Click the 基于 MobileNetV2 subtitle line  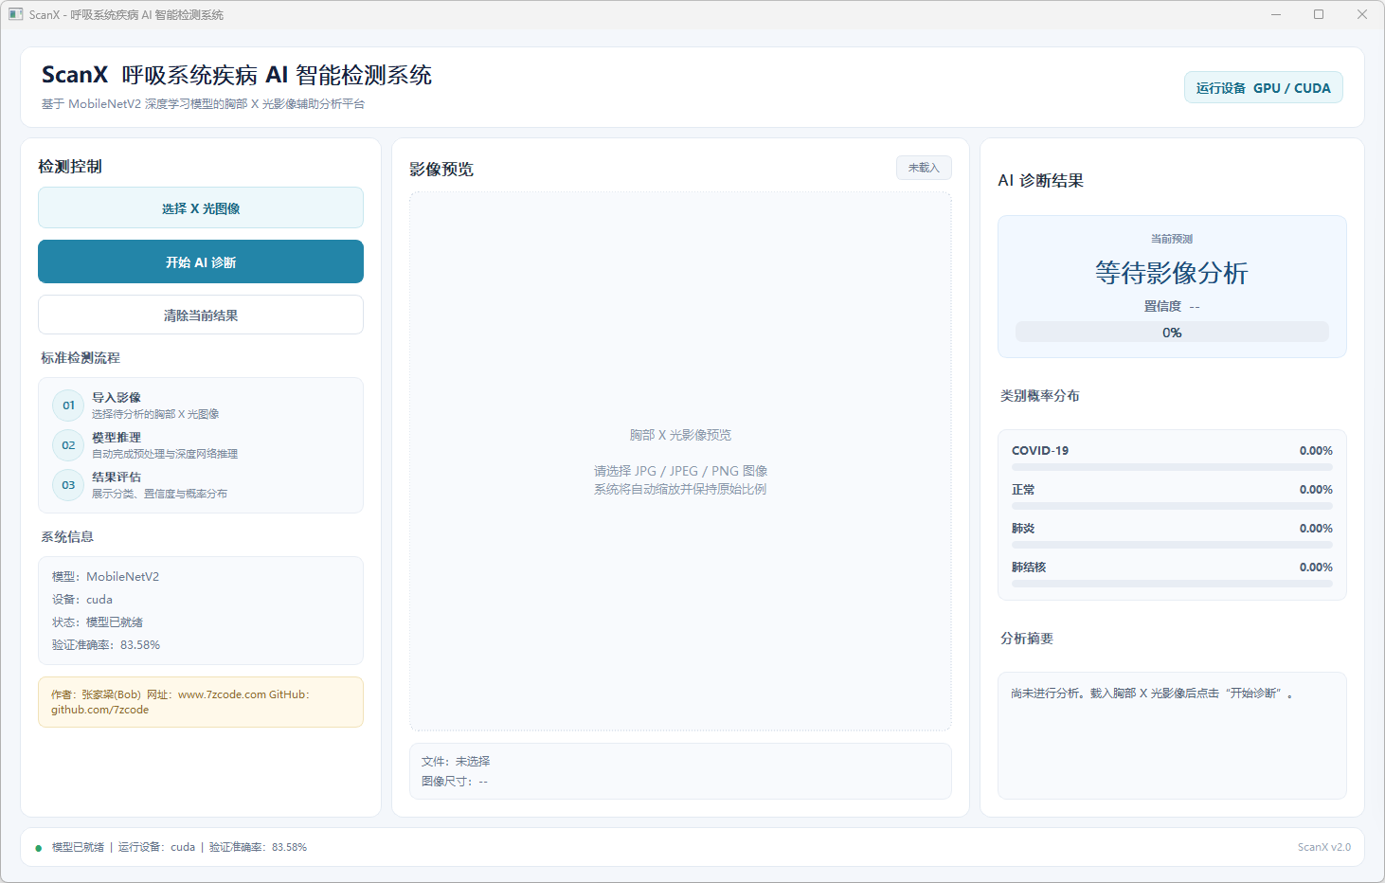[203, 104]
